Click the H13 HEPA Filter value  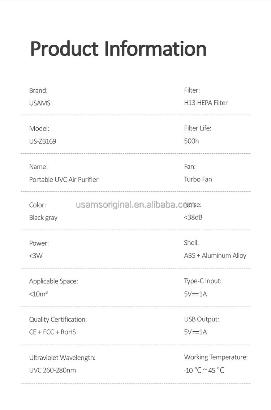[206, 103]
